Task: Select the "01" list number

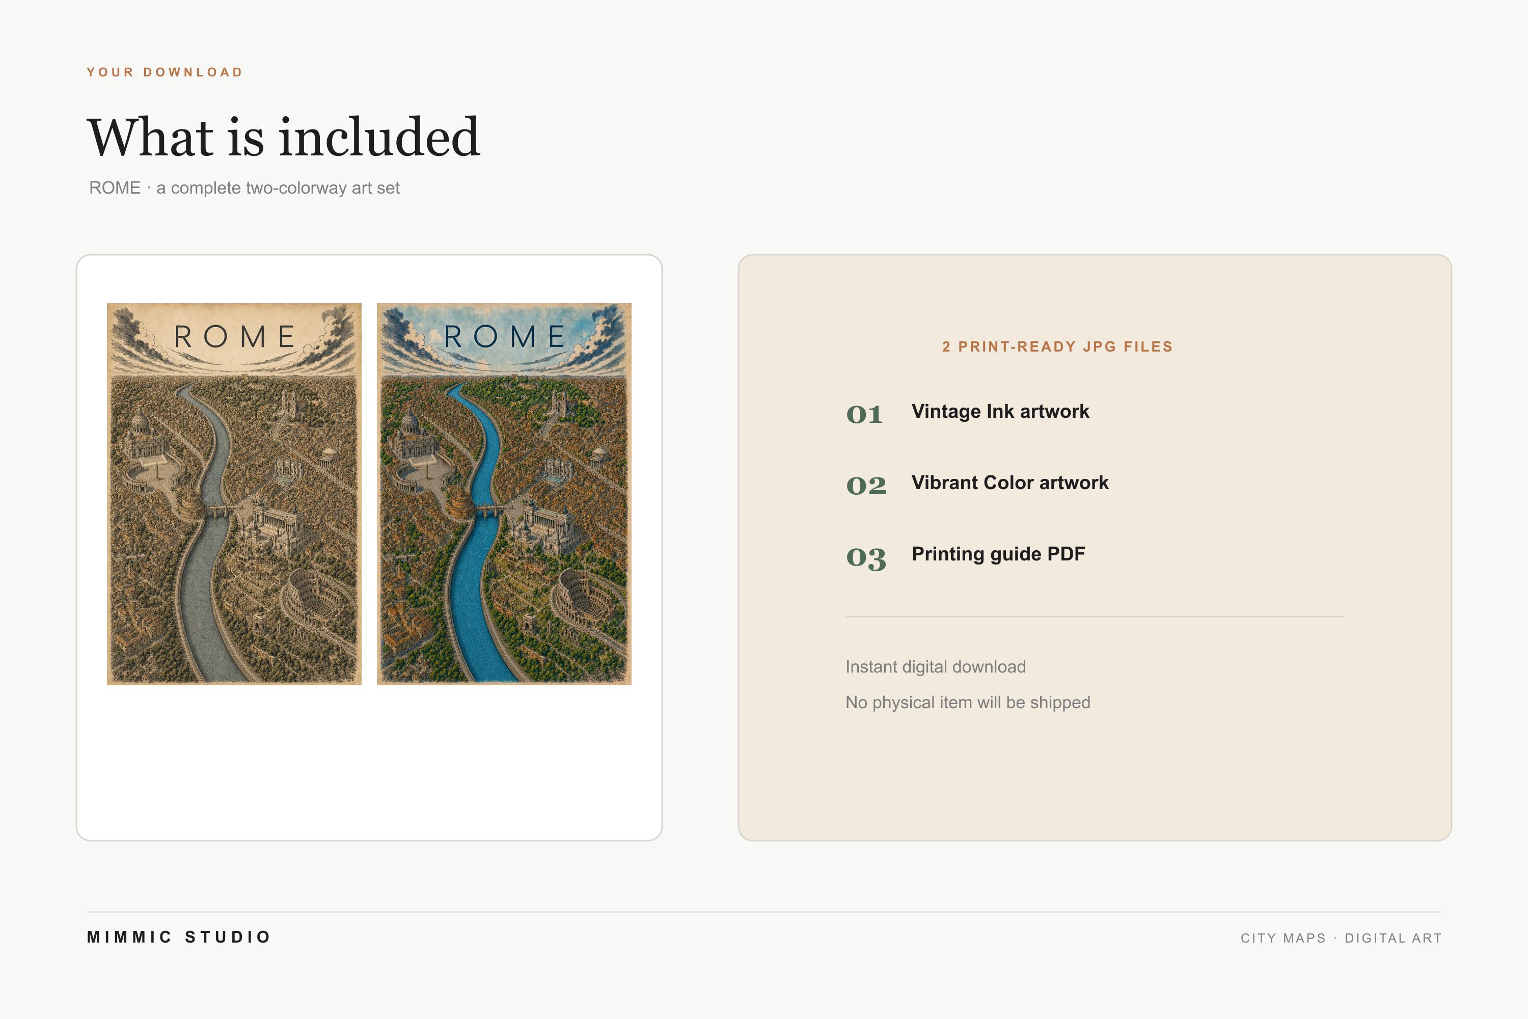Action: click(x=864, y=414)
